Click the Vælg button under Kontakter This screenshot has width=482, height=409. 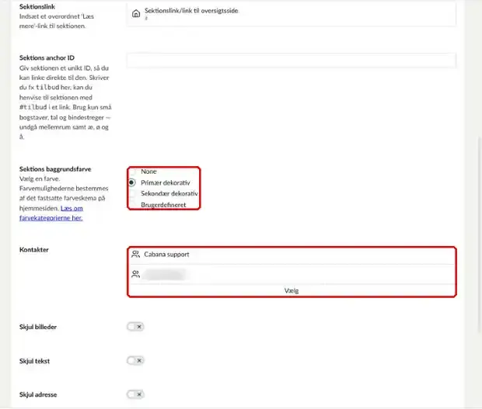pyautogui.click(x=292, y=290)
